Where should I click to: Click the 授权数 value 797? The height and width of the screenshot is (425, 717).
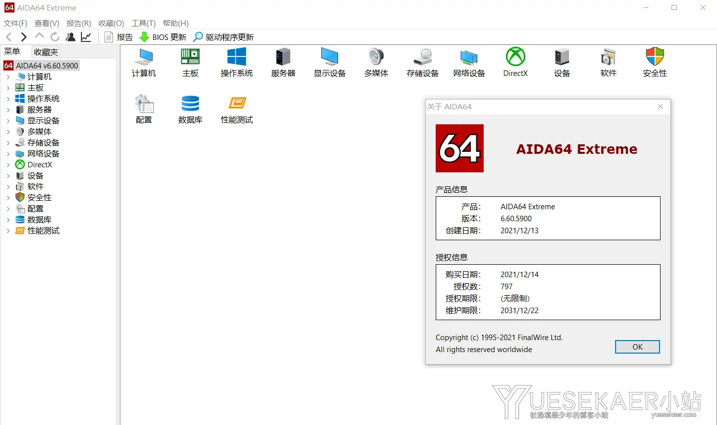507,287
